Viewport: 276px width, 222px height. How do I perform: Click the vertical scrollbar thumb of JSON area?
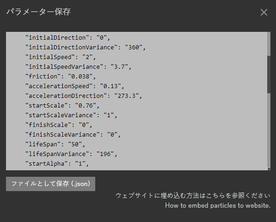(x=269, y=74)
